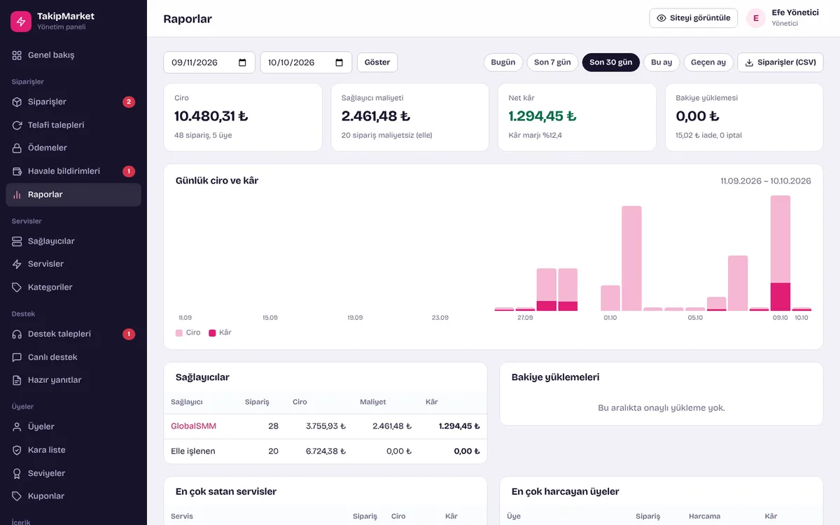Click the Ciro legend color swatch
The height and width of the screenshot is (525, 840).
[179, 333]
